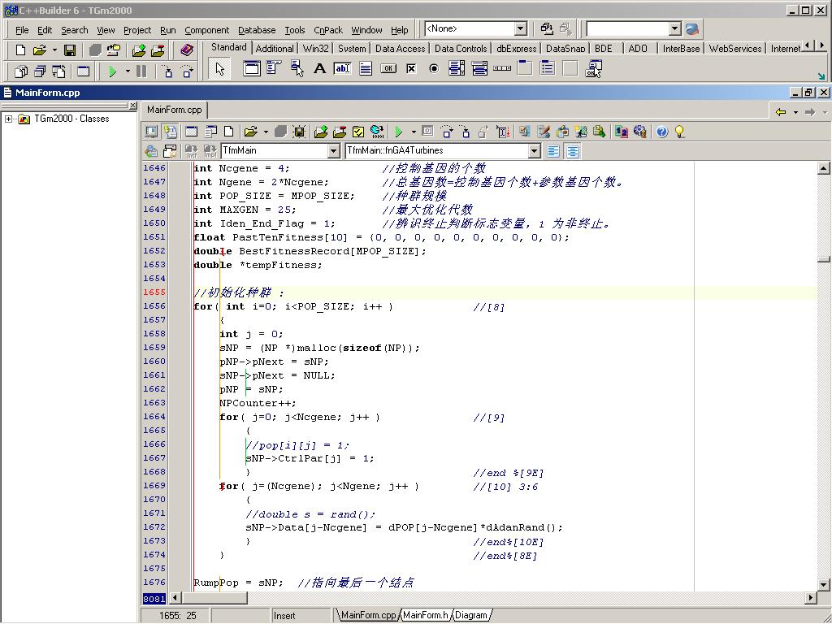Click the Save icon in main toolbar

[x=70, y=50]
